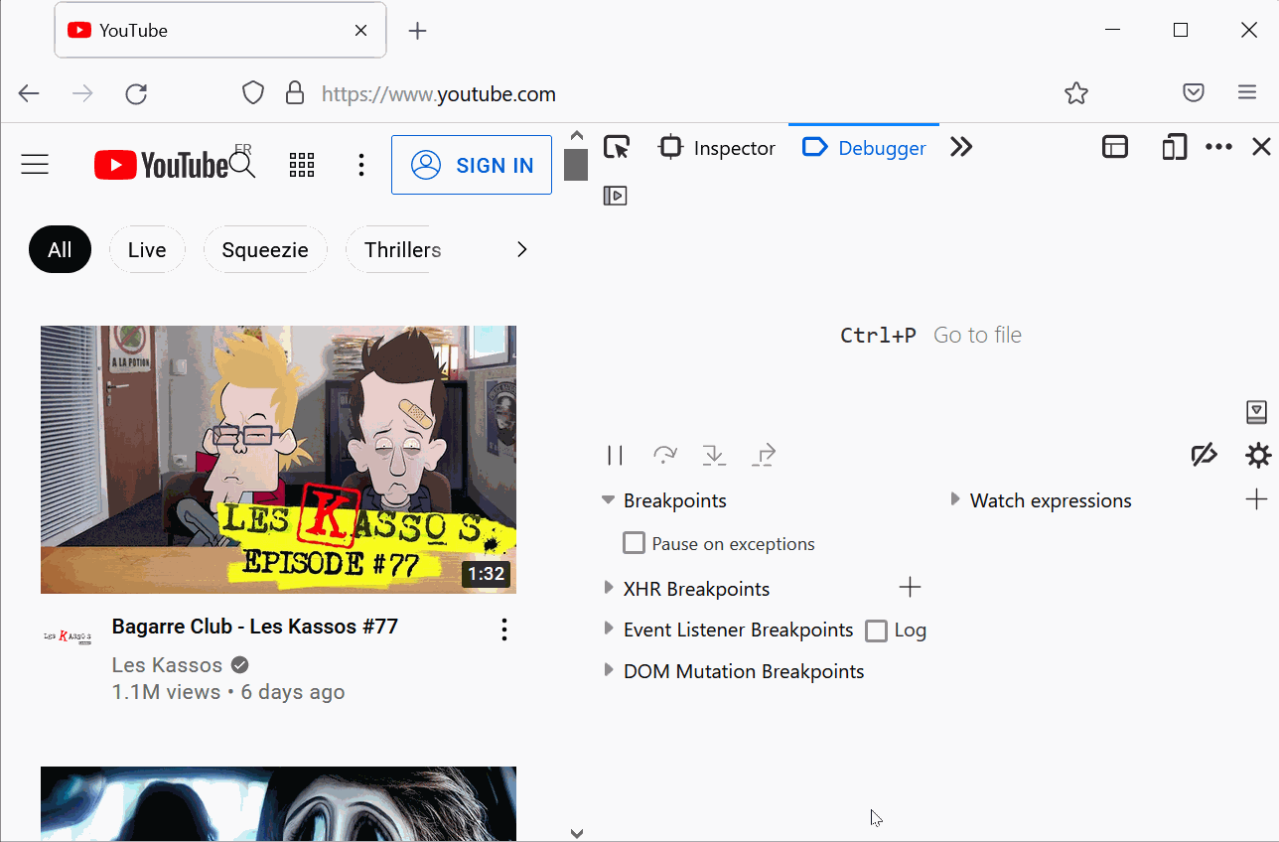Viewport: 1279px width, 842px height.
Task: Expand DOM Mutation Breakpoints section
Action: click(609, 670)
